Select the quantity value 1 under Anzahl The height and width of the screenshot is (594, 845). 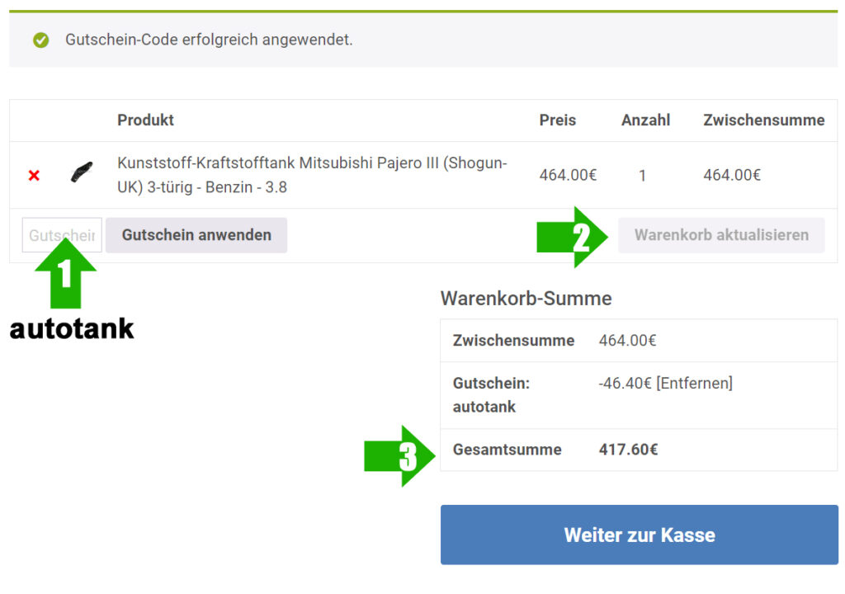click(x=642, y=175)
